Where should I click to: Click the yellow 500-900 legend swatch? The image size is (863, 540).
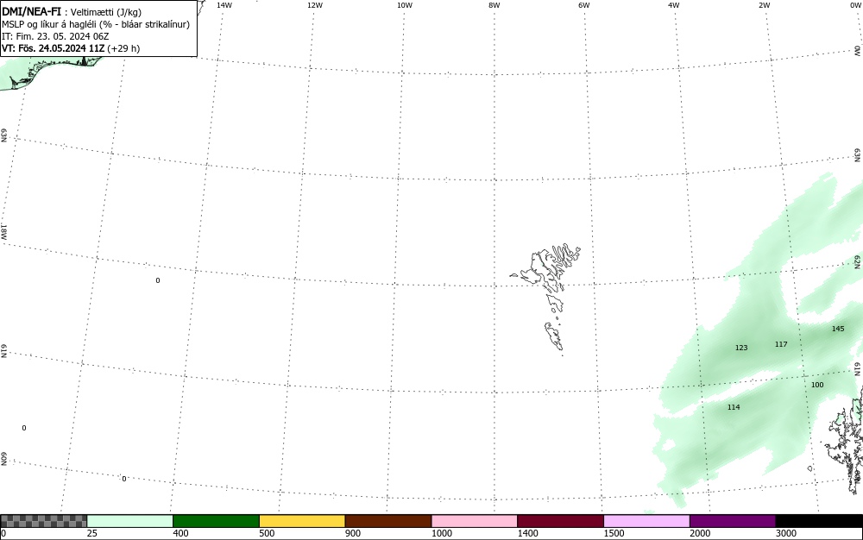click(x=302, y=521)
